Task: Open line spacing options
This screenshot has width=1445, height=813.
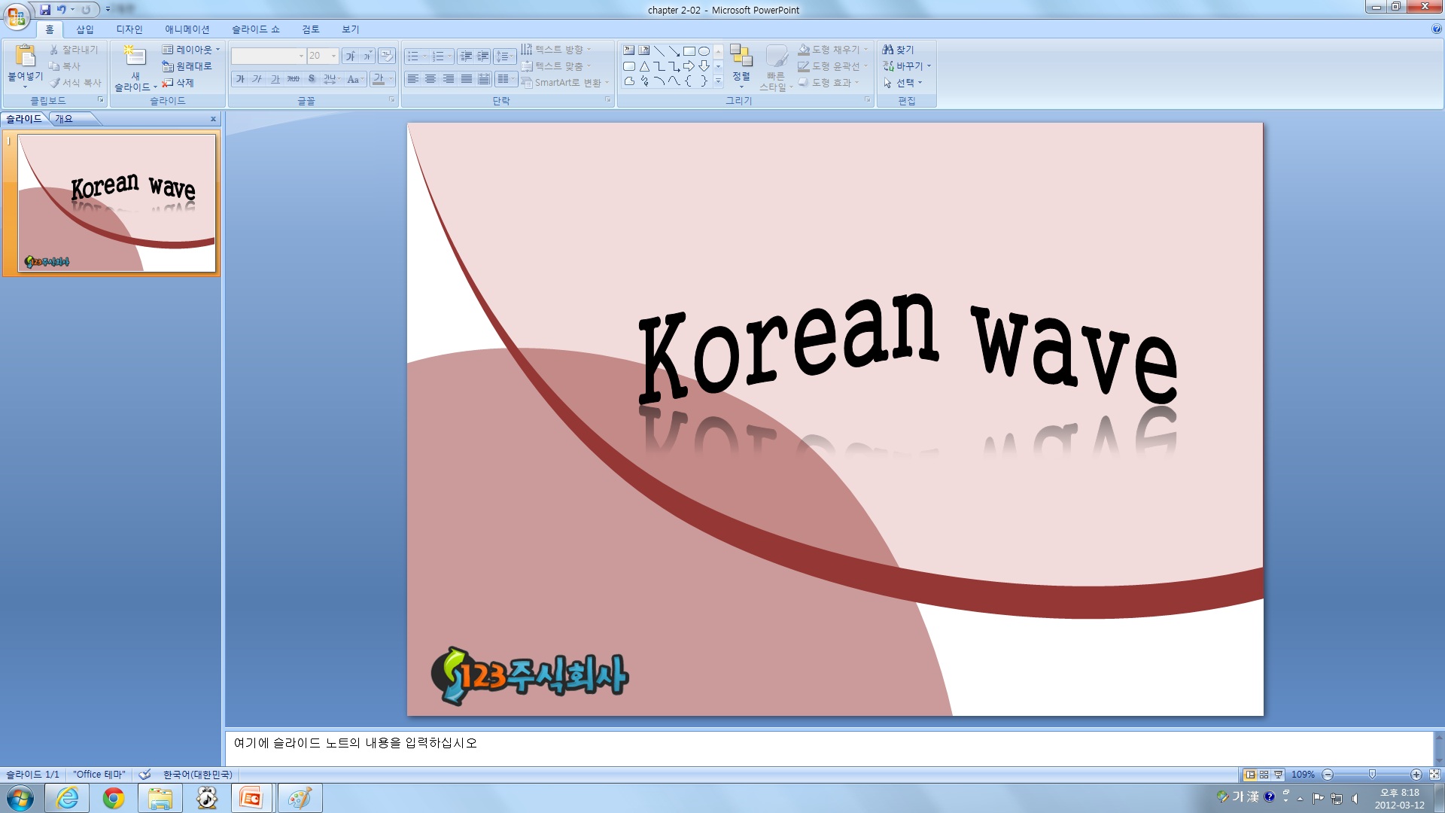Action: 505,56
